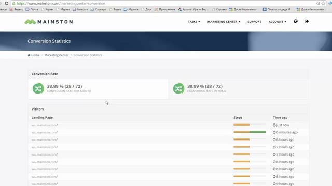Image resolution: width=332 pixels, height=186 pixels.
Task: Open landing page link in the 'just now' row
Action: point(45,125)
